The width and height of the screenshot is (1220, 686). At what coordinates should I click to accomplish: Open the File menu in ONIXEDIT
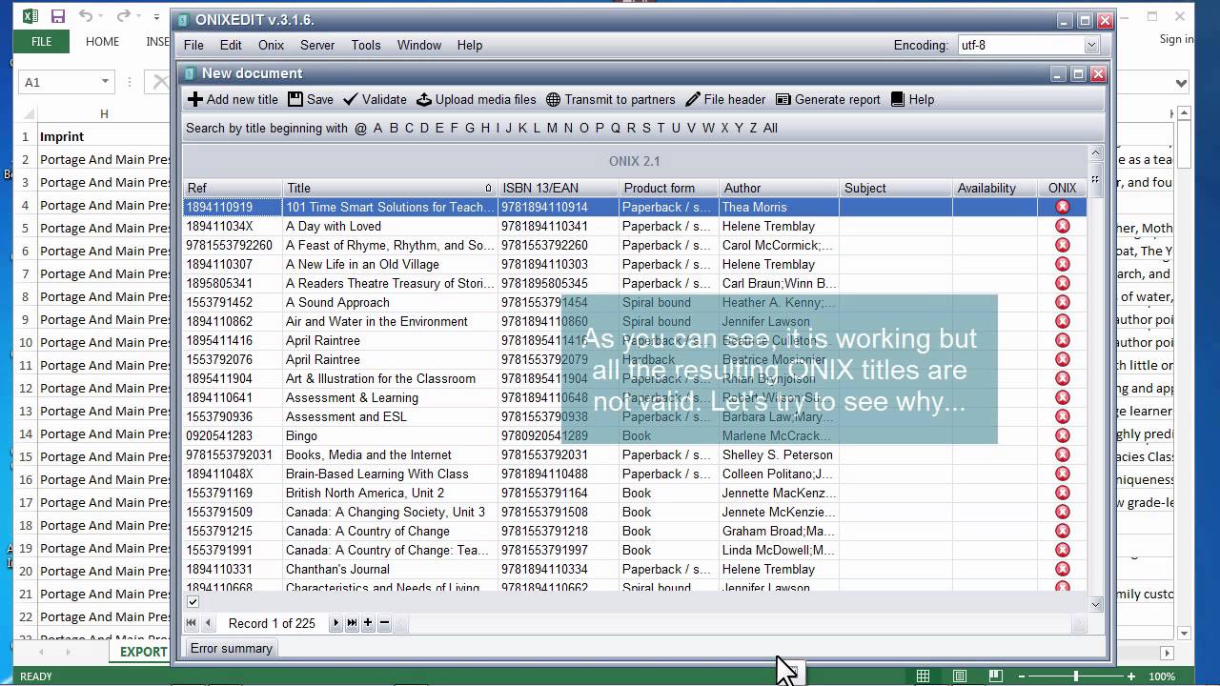[x=193, y=45]
